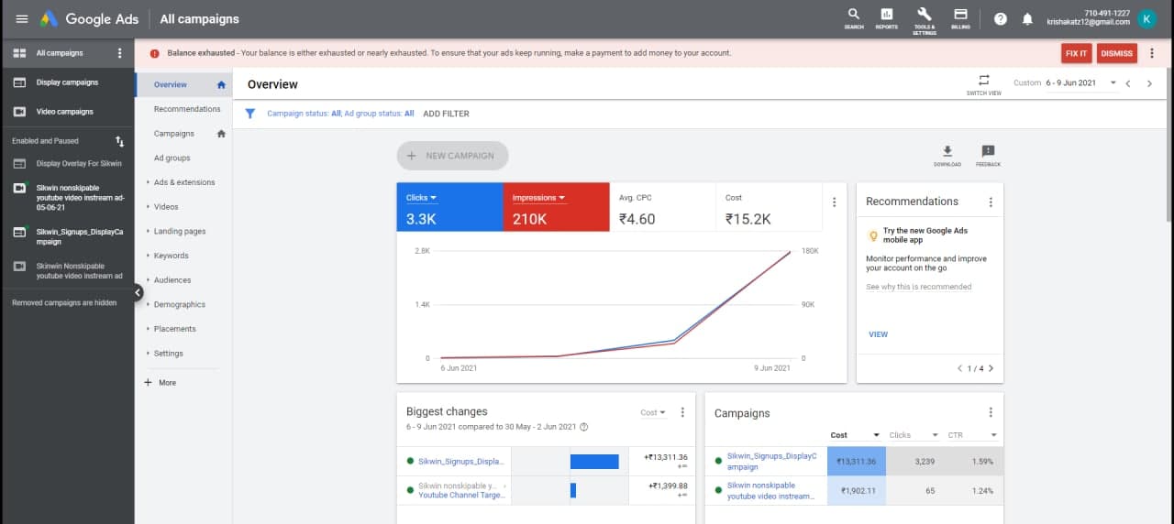Viewport: 1174px width, 524px height.
Task: Open Biggest changes card three-dot menu
Action: click(x=682, y=412)
